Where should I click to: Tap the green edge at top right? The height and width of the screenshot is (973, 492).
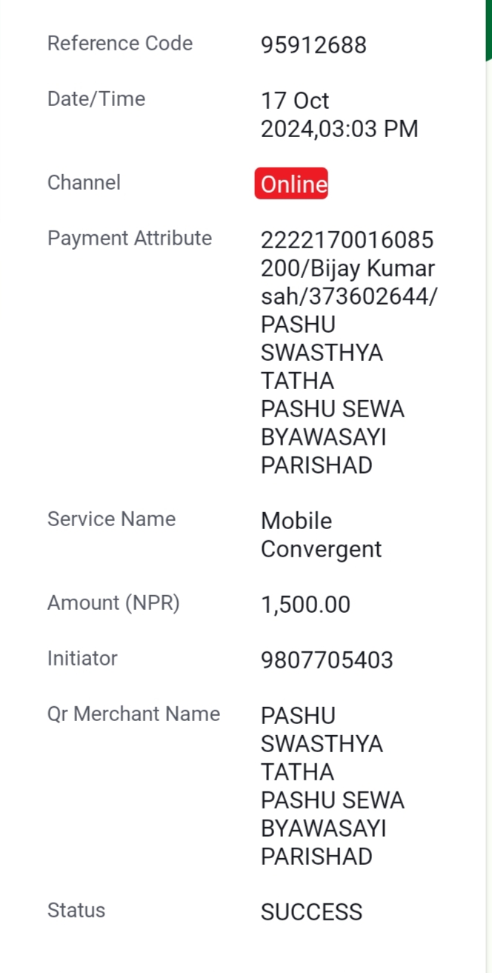tap(489, 30)
